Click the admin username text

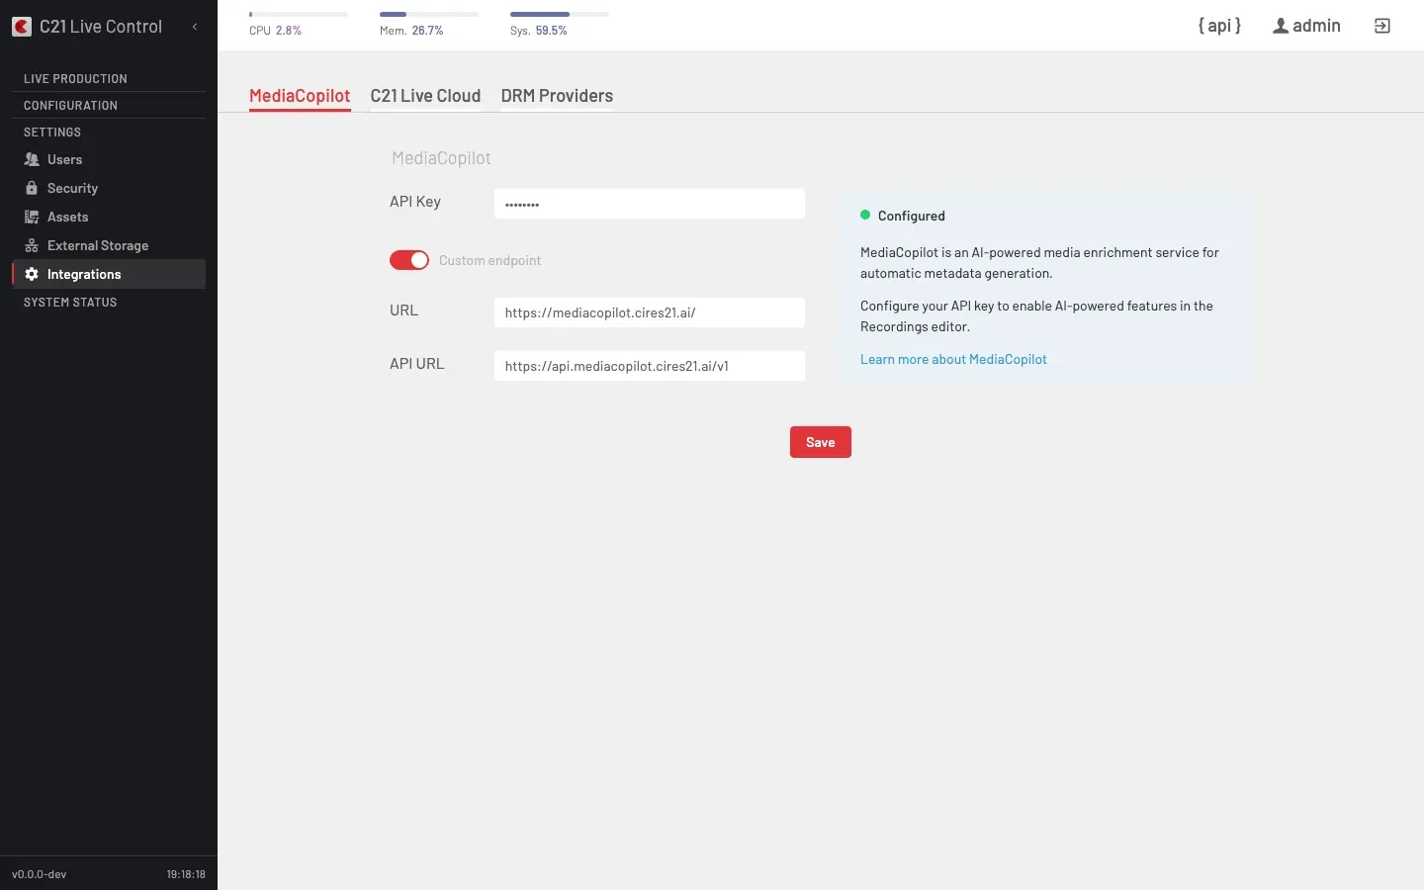pyautogui.click(x=1316, y=26)
